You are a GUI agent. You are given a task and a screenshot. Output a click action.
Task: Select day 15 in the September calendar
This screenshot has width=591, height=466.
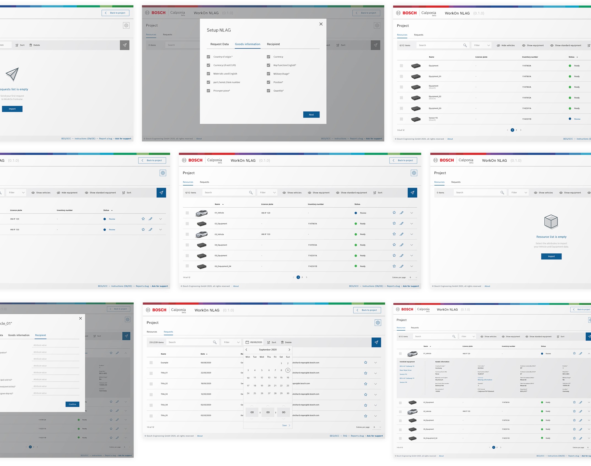pyautogui.click(x=281, y=378)
